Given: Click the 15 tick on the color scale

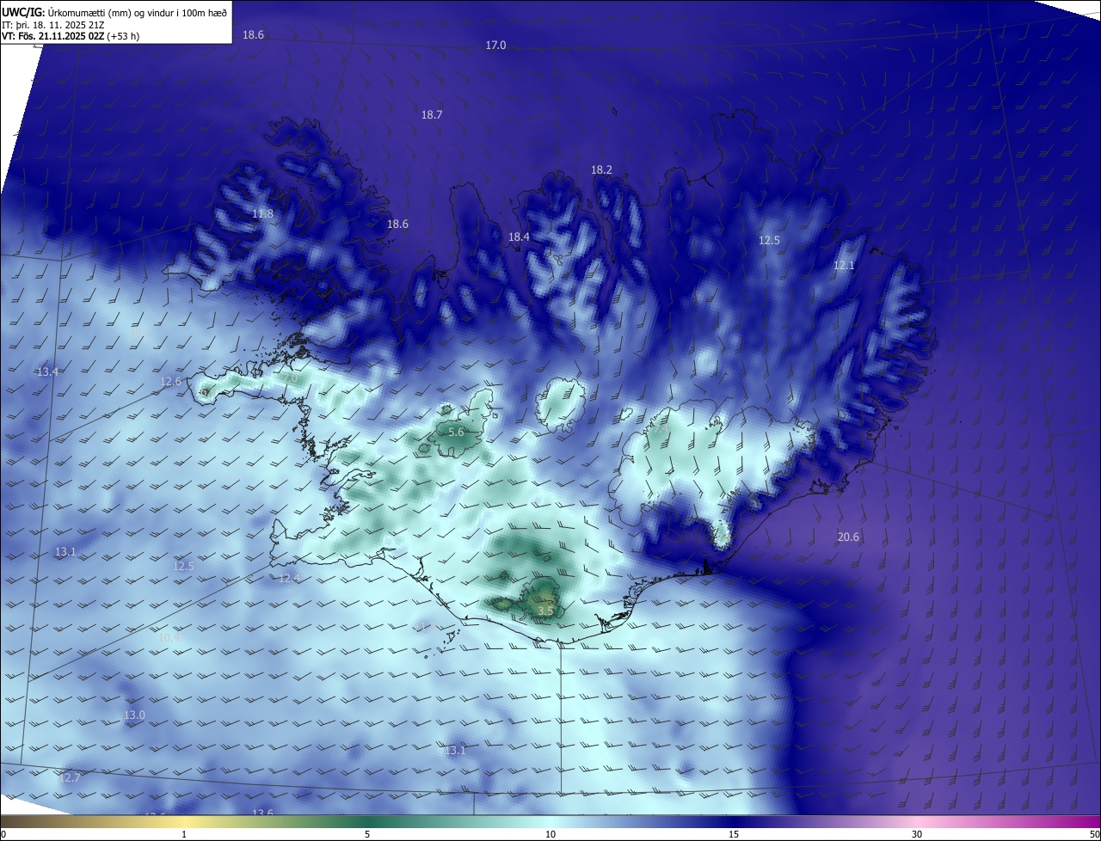Looking at the screenshot, I should pyautogui.click(x=734, y=834).
